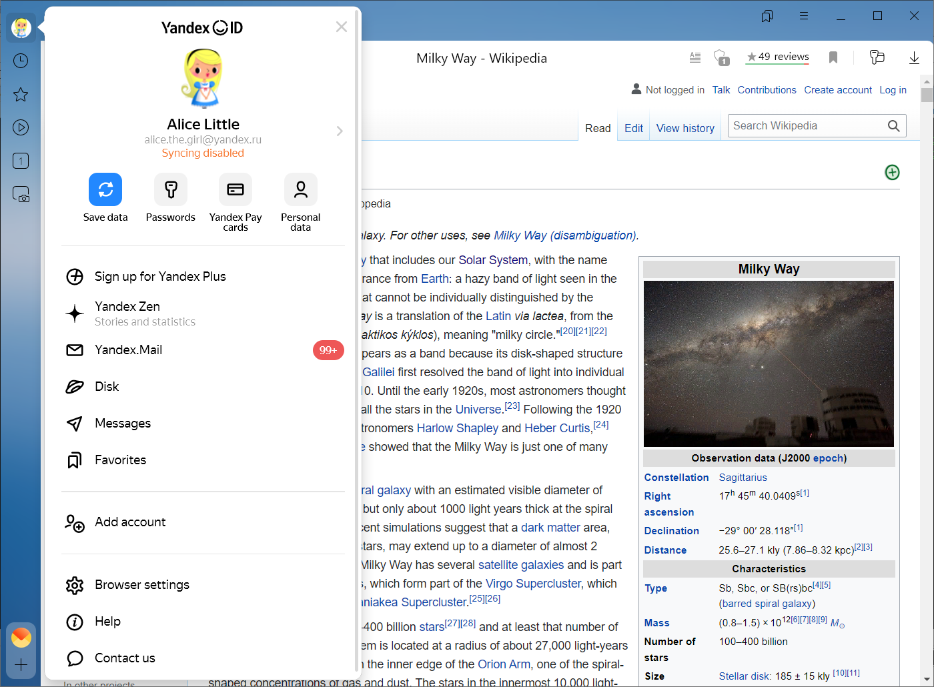This screenshot has width=934, height=687.
Task: Open the Right ascension infobox link
Action: pos(669,504)
